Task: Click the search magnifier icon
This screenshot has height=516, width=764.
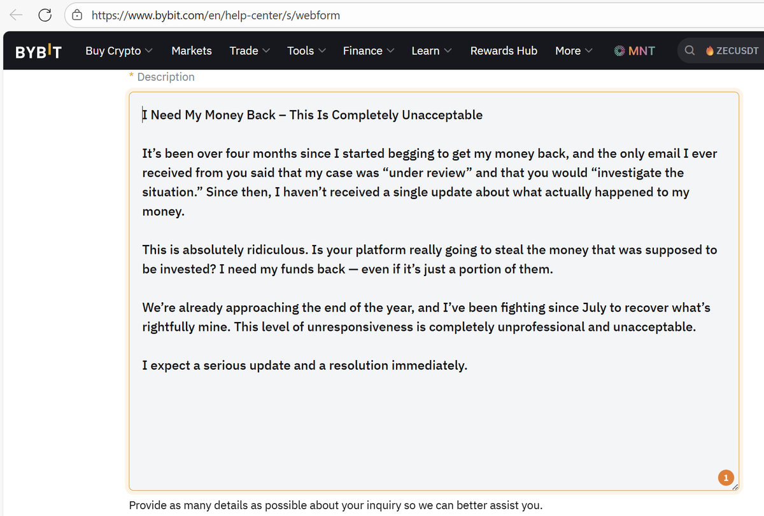Action: 690,50
